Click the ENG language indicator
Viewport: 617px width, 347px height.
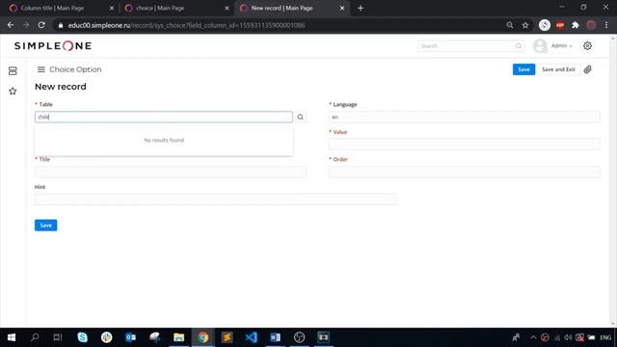click(x=605, y=337)
